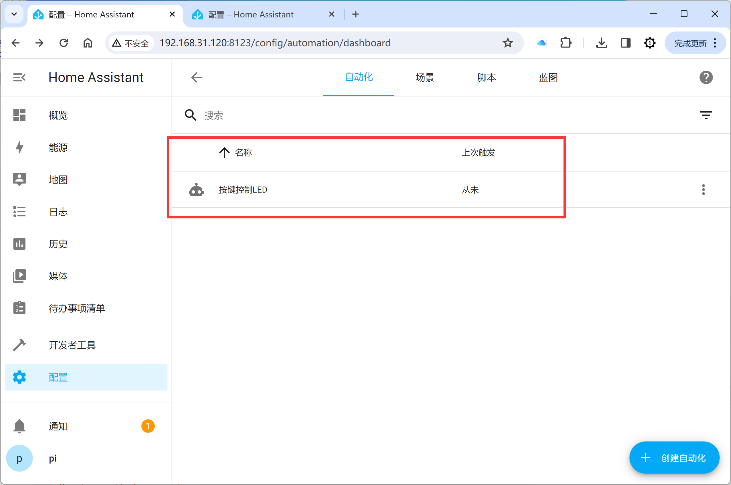Open the browser downloads icon
The width and height of the screenshot is (731, 485).
pyautogui.click(x=602, y=43)
